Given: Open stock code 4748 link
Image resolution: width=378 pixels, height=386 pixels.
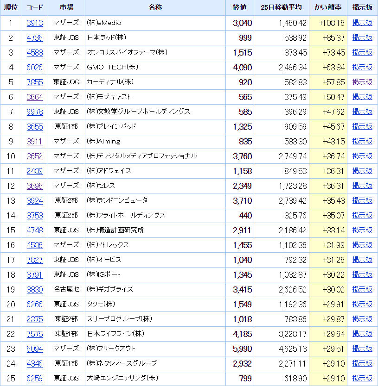Looking at the screenshot, I should [x=35, y=230].
